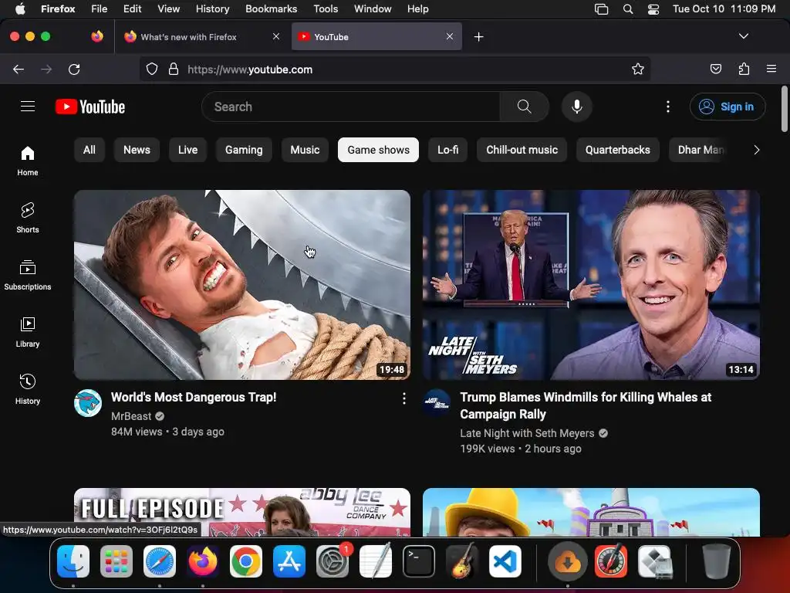The width and height of the screenshot is (790, 593).
Task: Open Visual Studio Code from Dock
Action: 505,561
